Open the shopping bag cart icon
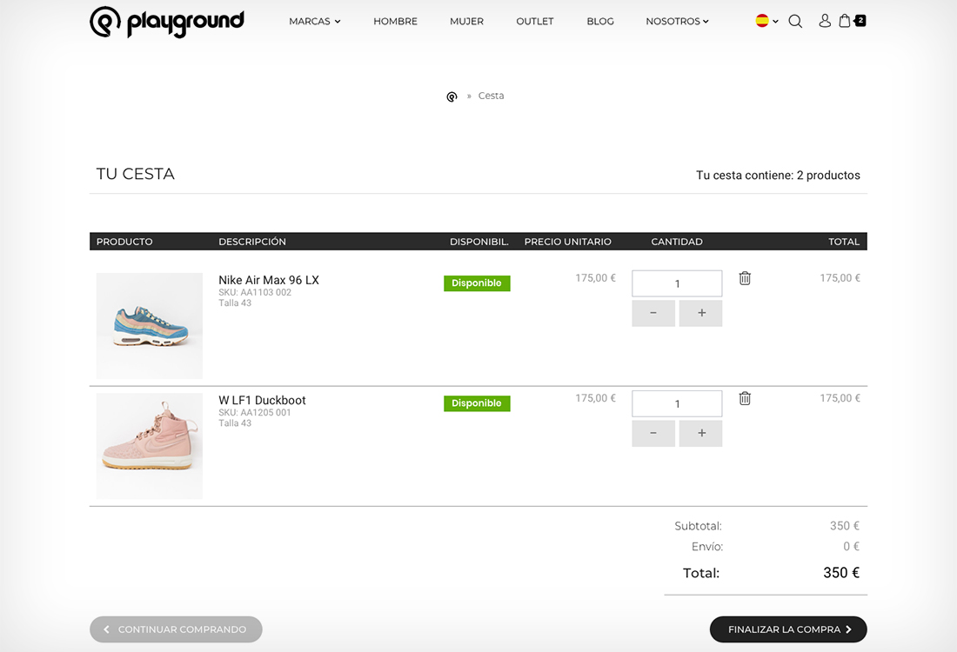This screenshot has height=652, width=957. (x=846, y=21)
